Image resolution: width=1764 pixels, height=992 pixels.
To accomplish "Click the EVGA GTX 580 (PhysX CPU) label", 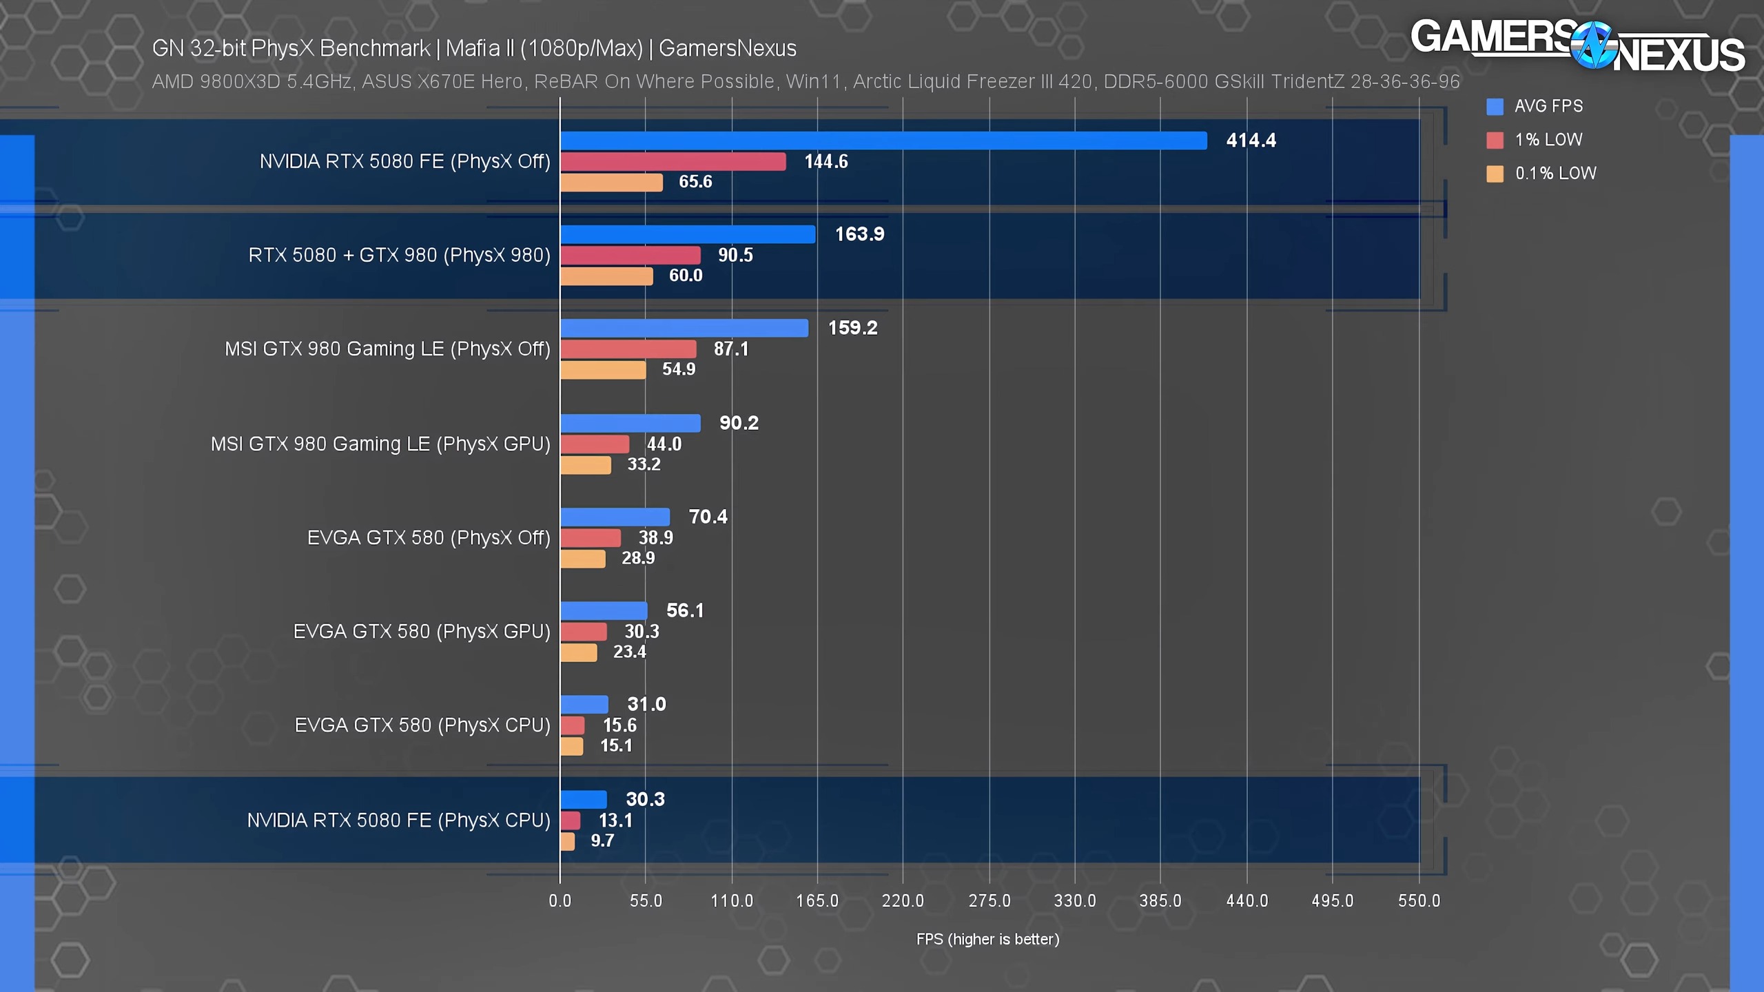I will coord(422,725).
